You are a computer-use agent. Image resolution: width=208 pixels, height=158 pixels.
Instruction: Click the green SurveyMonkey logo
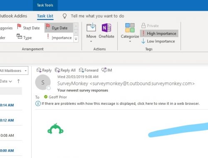click(55, 128)
